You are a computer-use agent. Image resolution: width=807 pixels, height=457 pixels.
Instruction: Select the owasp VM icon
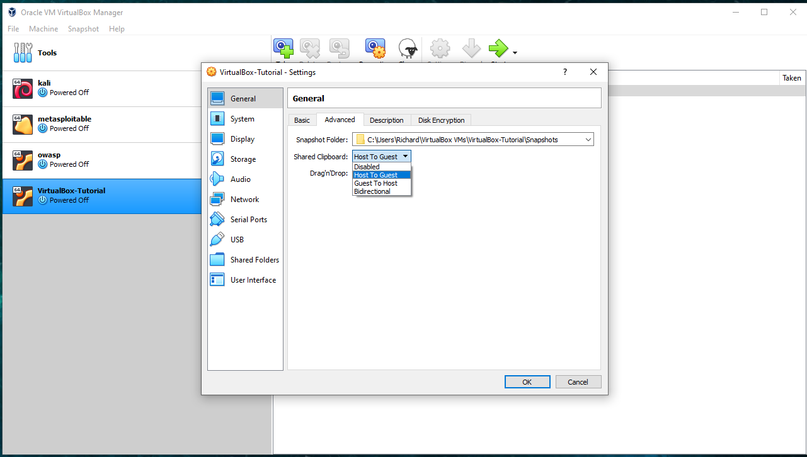(x=23, y=161)
